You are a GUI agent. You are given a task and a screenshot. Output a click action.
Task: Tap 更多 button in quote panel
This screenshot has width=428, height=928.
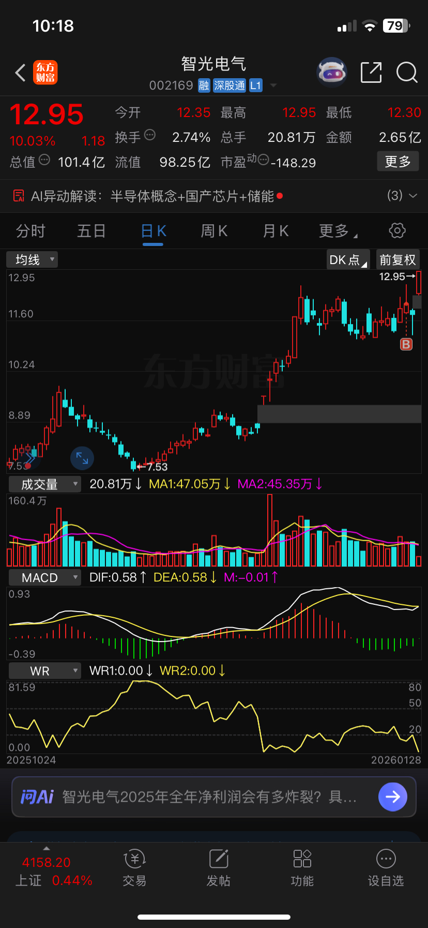click(398, 162)
